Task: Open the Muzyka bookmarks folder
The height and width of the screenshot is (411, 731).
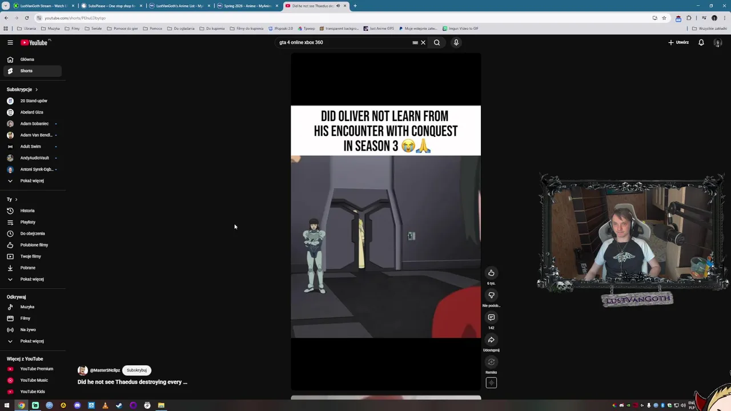Action: (x=50, y=29)
